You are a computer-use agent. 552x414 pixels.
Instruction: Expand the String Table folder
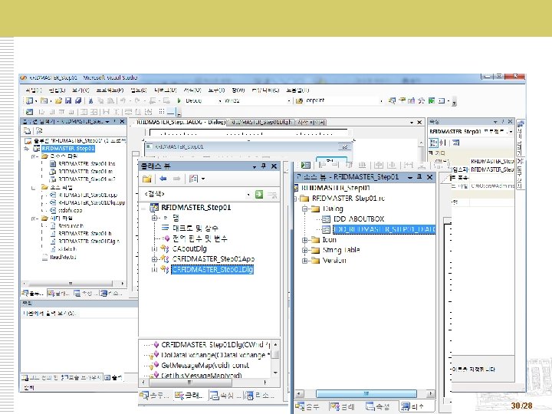[305, 250]
